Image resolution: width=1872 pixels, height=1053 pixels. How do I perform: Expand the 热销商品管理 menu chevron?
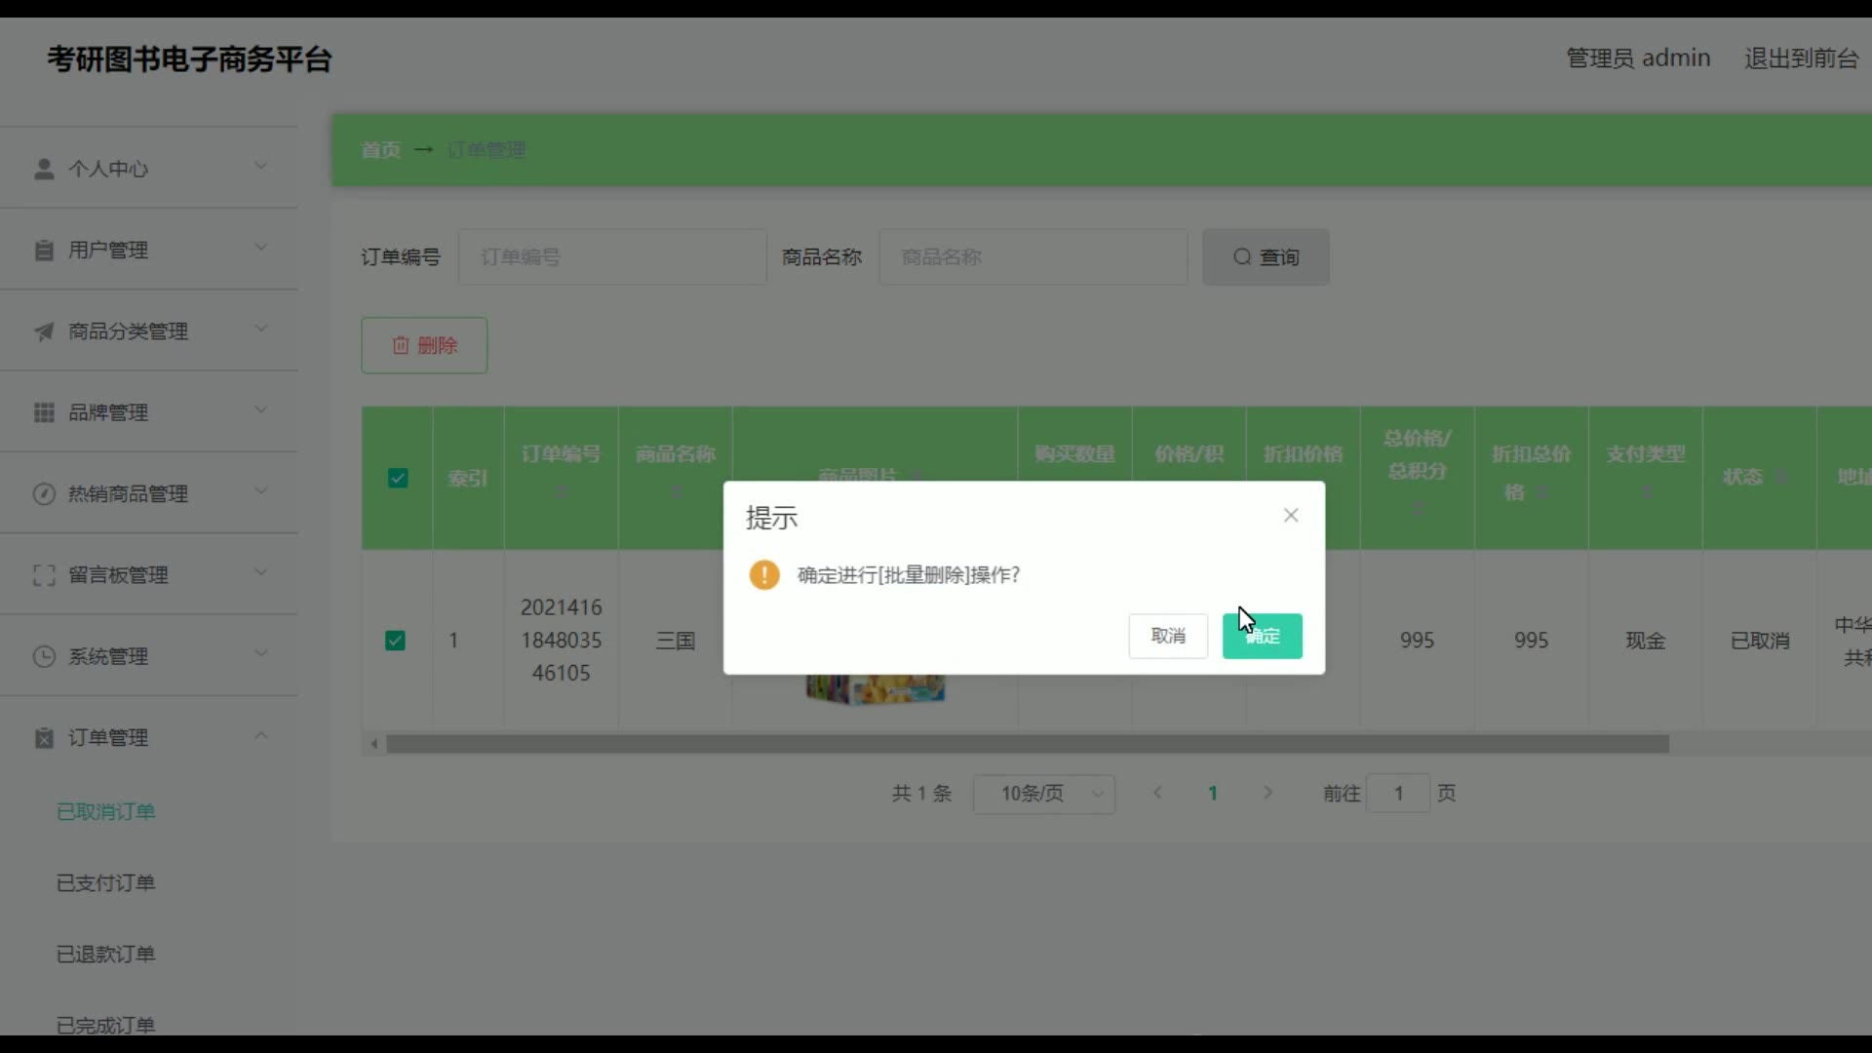point(260,491)
